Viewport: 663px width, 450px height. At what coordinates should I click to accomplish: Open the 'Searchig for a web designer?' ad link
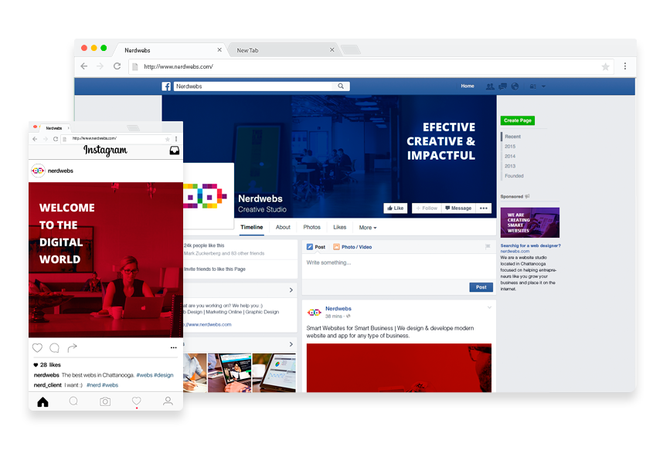531,245
